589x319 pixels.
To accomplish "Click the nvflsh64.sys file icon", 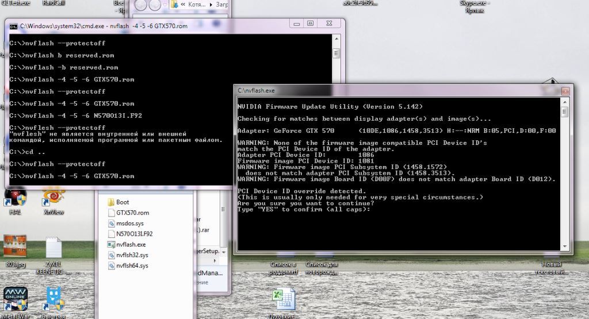I will pos(111,266).
